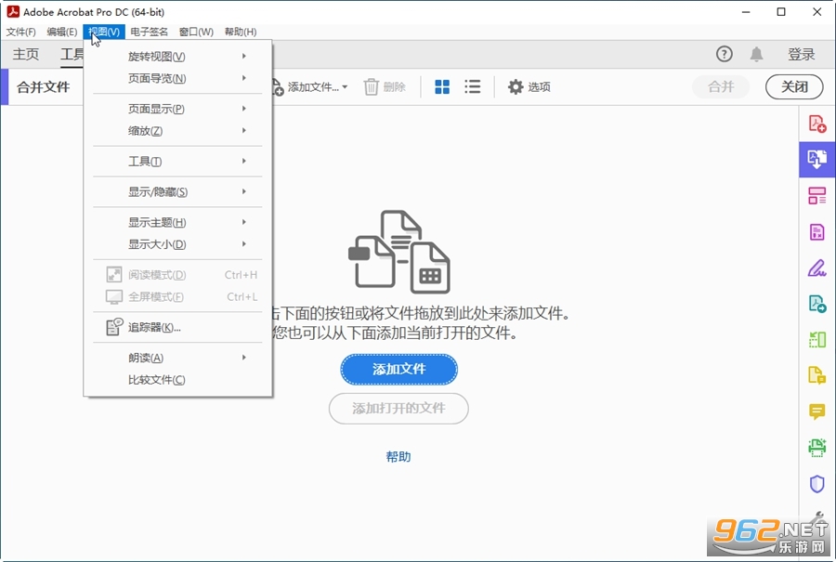Select the Combine Files tool icon
Viewport: 836px width, 562px height.
click(816, 160)
